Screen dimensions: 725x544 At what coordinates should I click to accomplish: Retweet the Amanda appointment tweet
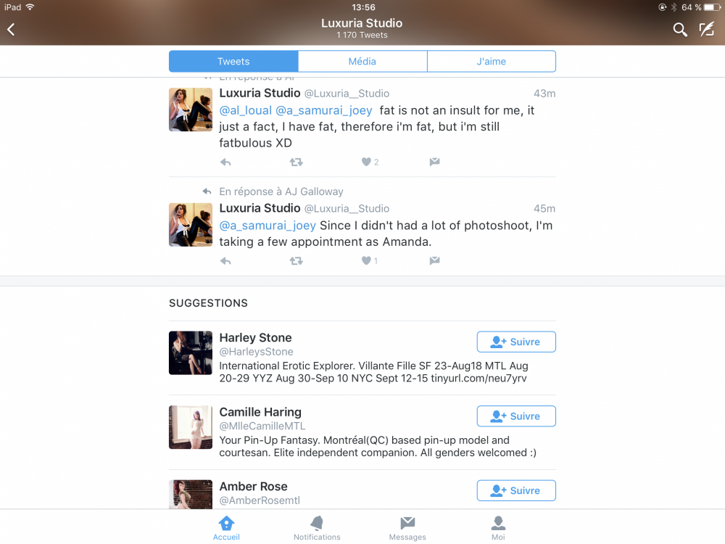296,261
